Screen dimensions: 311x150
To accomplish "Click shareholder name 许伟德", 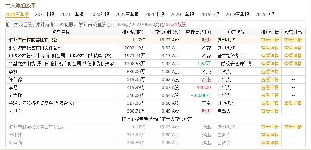I will click(x=15, y=80).
